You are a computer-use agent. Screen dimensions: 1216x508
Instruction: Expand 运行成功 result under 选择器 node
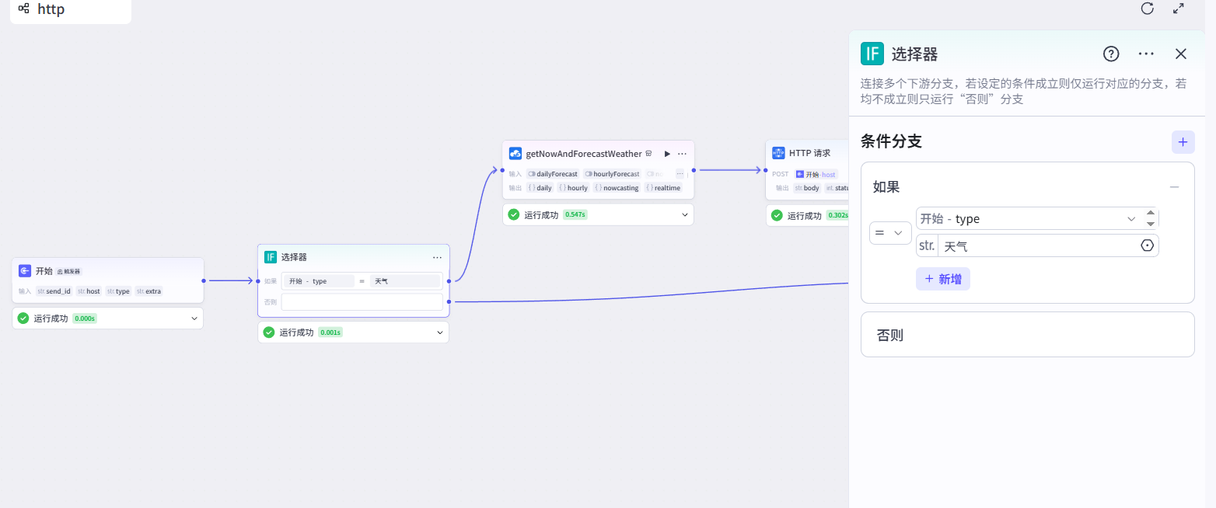[x=439, y=332]
